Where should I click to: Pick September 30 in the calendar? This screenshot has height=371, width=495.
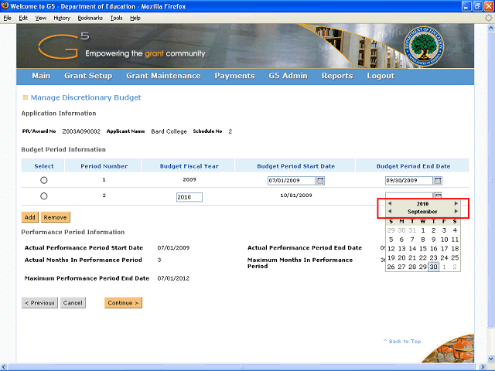tap(434, 267)
